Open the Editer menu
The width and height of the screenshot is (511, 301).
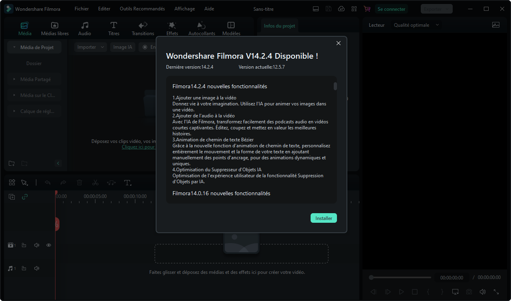pos(104,9)
